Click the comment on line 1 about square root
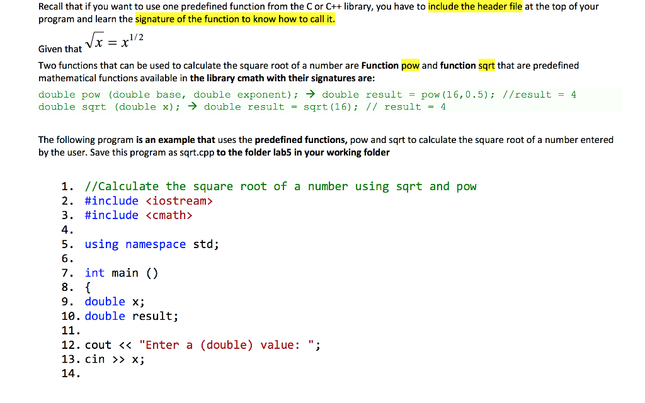Viewport: 645px width, 403px height. point(280,186)
